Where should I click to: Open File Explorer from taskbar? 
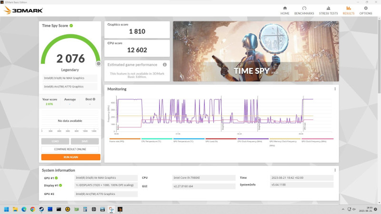click(x=15, y=209)
